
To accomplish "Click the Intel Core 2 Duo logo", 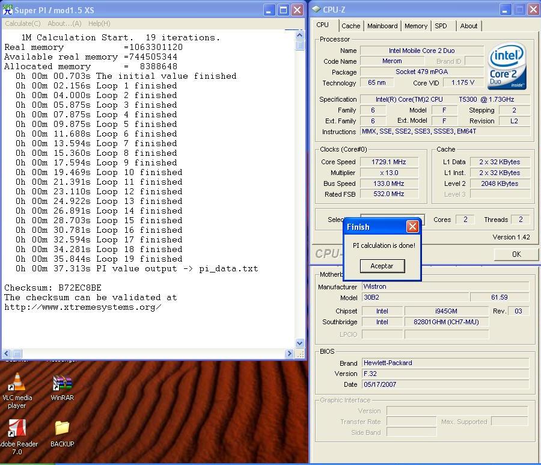I will tap(507, 66).
